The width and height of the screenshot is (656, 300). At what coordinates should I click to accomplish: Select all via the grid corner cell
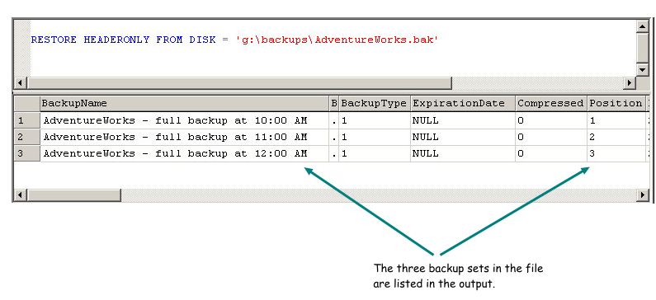[x=27, y=103]
